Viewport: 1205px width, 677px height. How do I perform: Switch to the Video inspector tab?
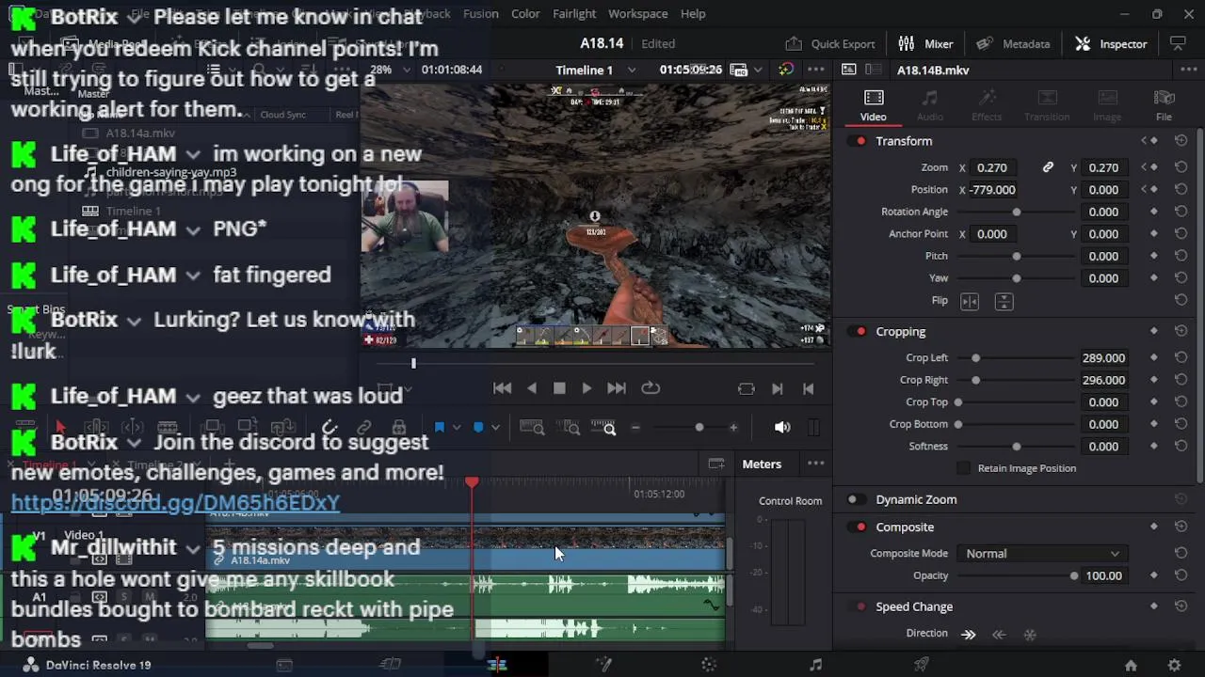[874, 105]
